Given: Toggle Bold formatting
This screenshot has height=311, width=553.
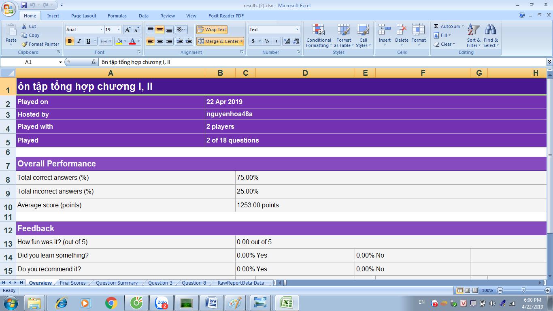Looking at the screenshot, I should [70, 41].
